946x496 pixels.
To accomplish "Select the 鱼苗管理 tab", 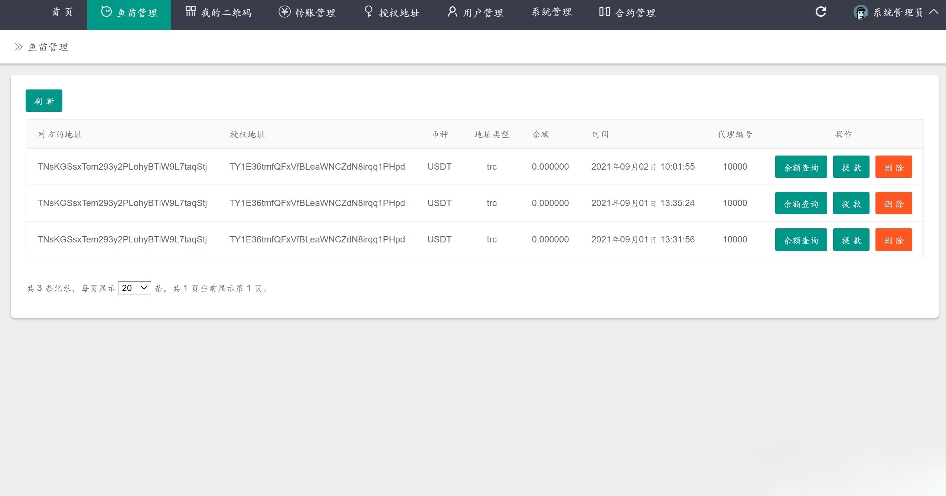I will pyautogui.click(x=129, y=12).
